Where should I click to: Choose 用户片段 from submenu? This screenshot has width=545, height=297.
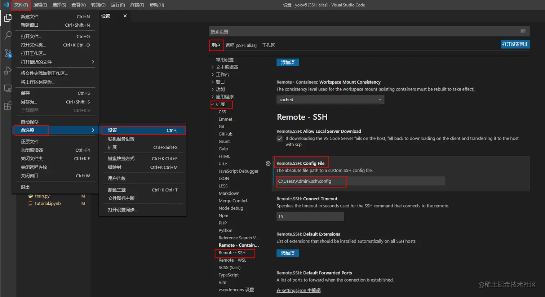142,178
